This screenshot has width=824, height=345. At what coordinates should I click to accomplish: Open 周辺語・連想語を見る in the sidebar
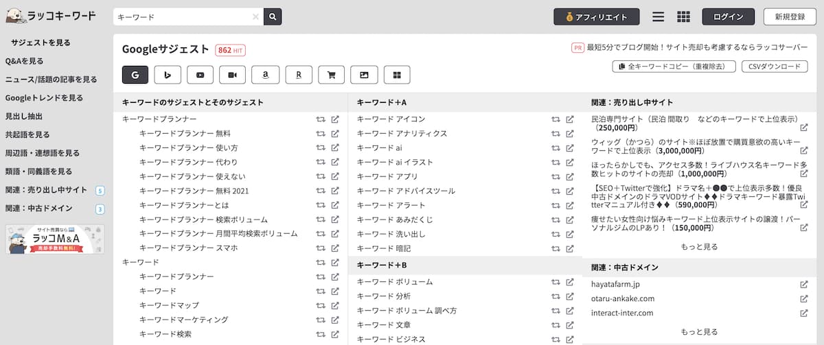pos(43,153)
